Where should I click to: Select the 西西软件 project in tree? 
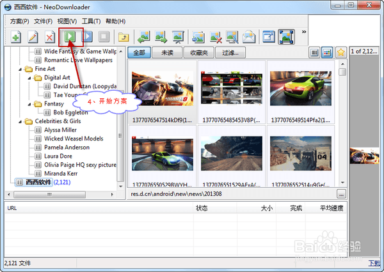click(x=38, y=183)
